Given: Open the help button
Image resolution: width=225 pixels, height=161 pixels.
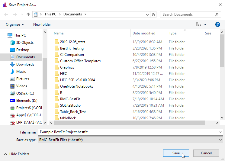Looking at the screenshot, I should [217, 24].
